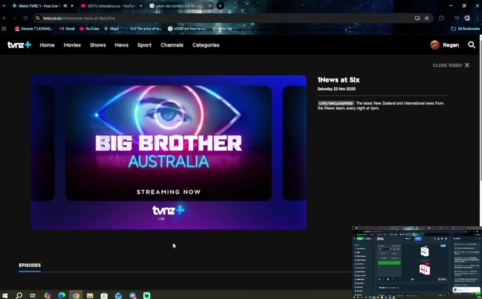Open the media controls icon in Chrome toolbar
The width and height of the screenshot is (482, 299).
click(457, 18)
